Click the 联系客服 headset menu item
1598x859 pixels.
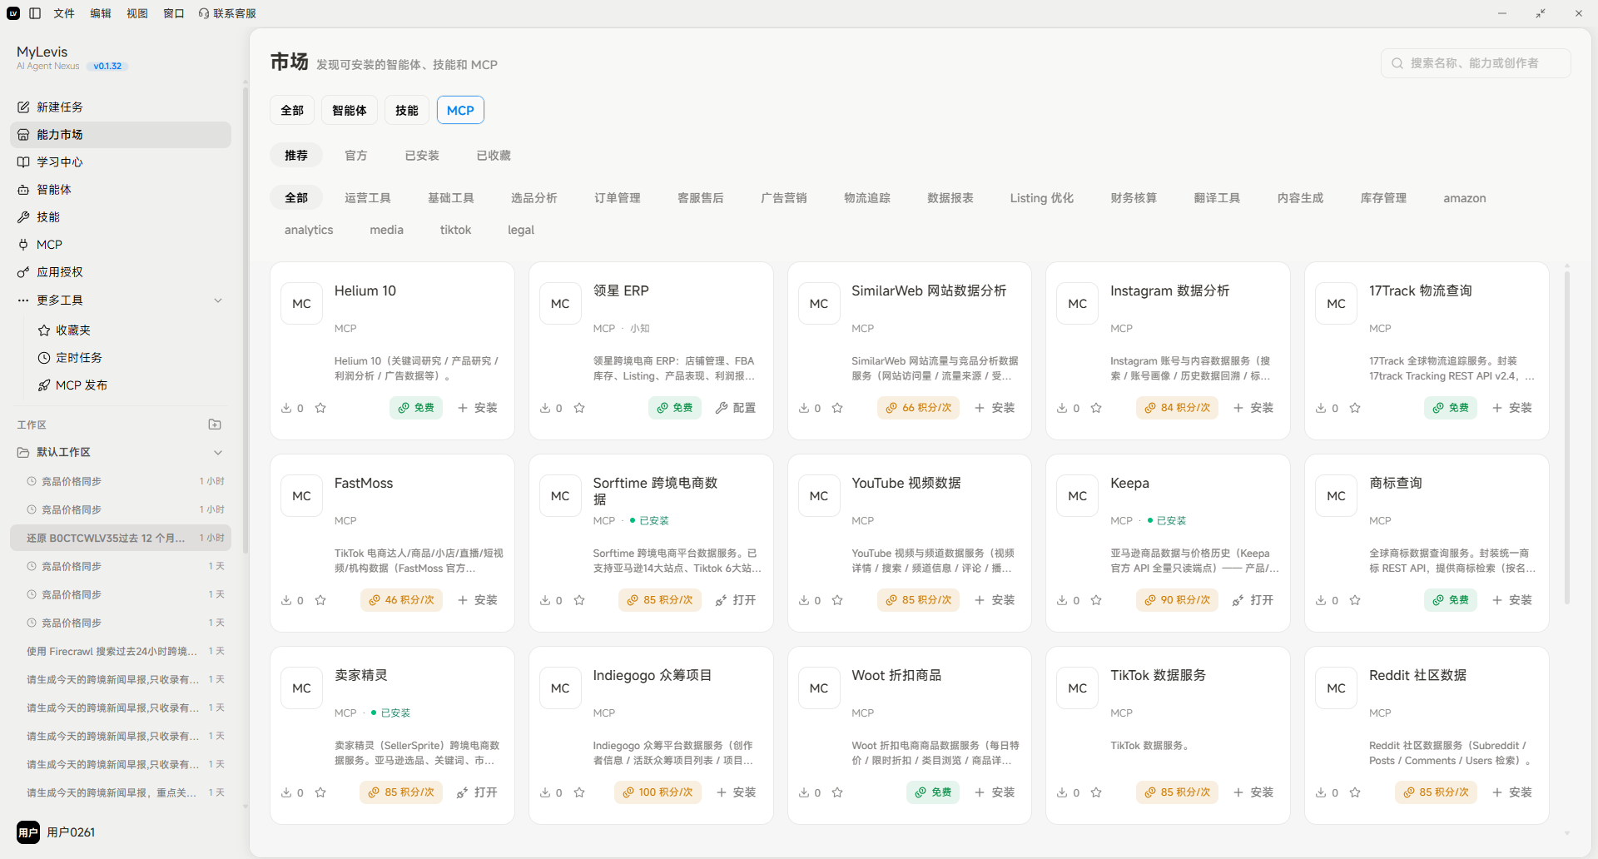[x=227, y=13]
